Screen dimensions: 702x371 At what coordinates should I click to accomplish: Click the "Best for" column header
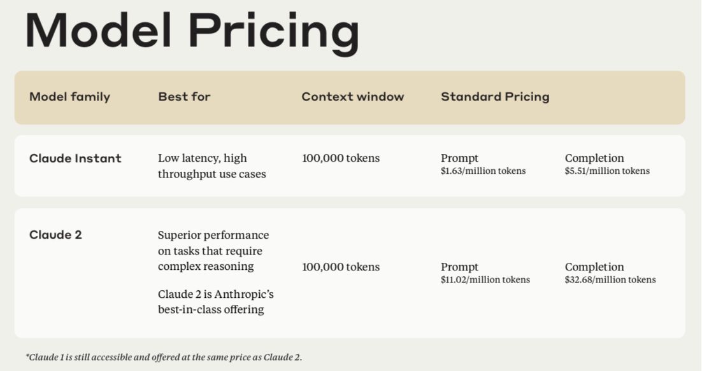click(x=184, y=97)
